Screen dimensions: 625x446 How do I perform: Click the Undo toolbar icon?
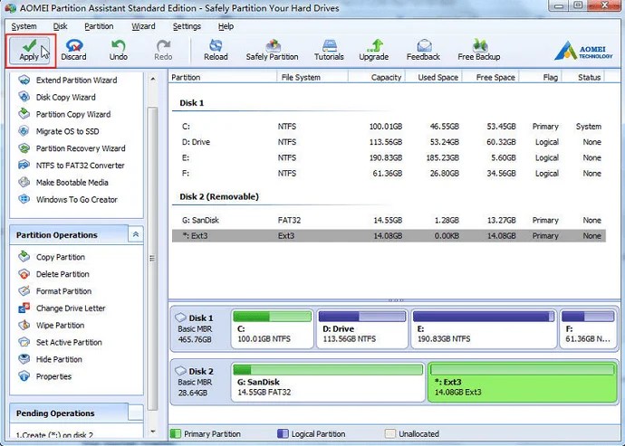[119, 51]
